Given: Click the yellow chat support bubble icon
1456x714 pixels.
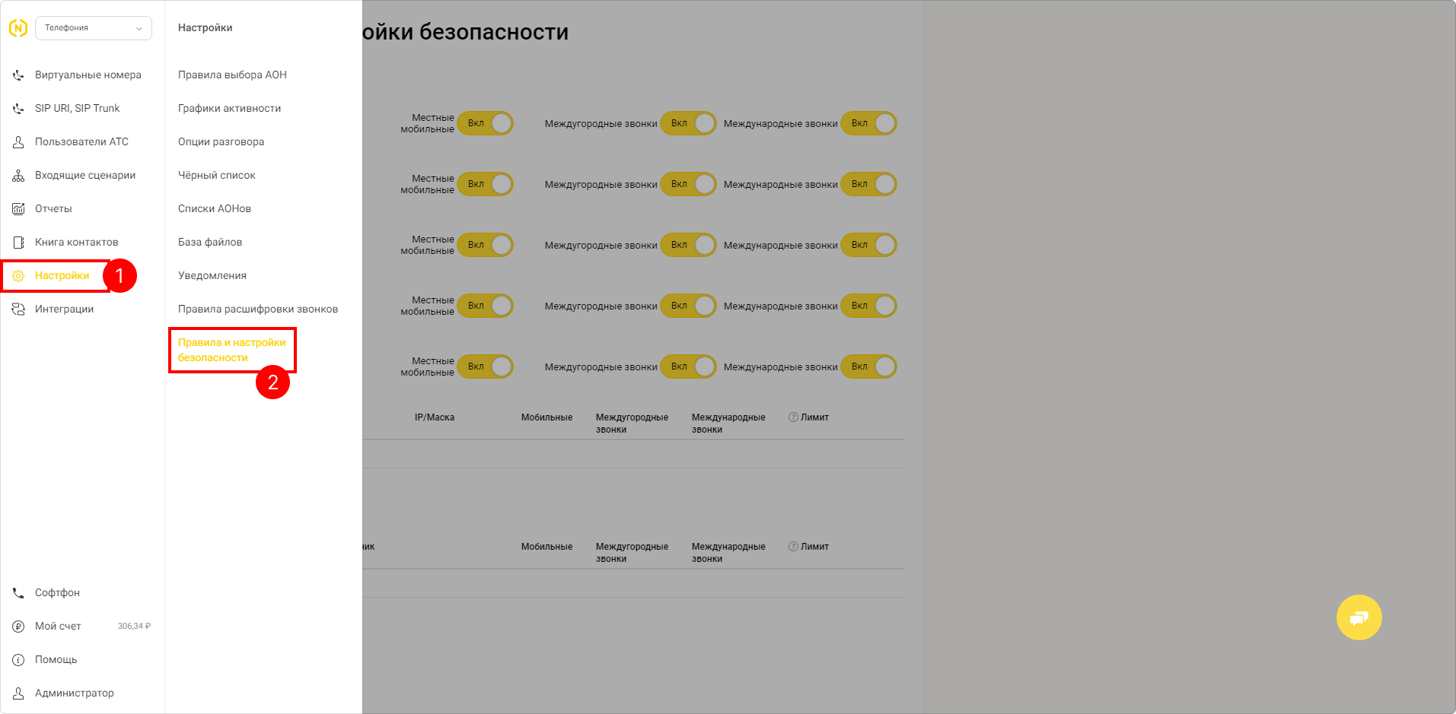Looking at the screenshot, I should coord(1359,617).
